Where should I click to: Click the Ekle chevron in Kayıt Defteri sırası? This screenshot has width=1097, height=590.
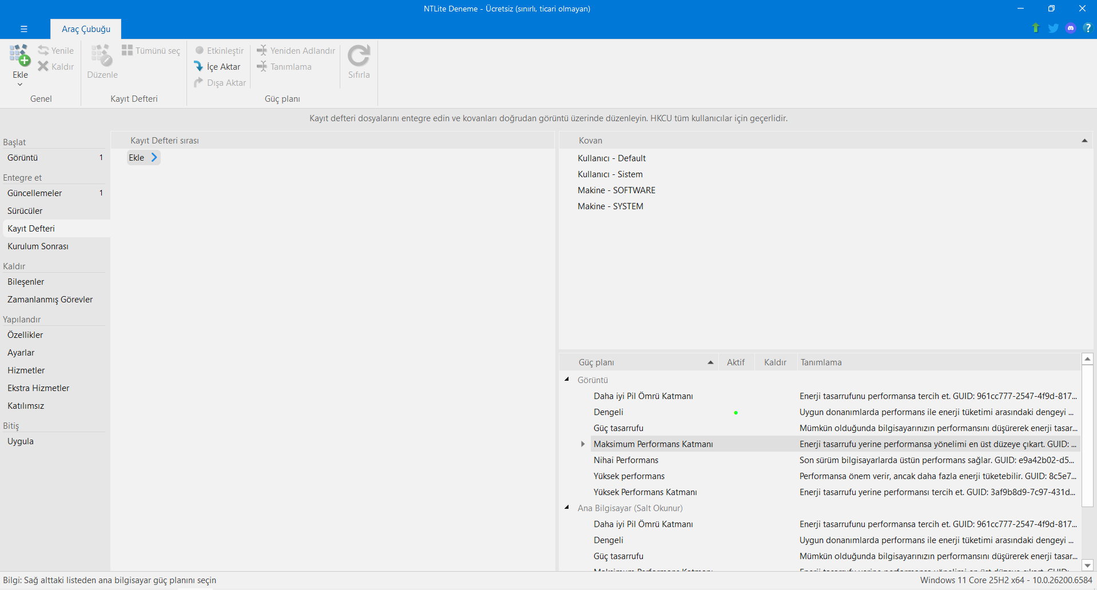tap(154, 157)
